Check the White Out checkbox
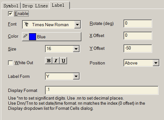Screen dimensions: 164x120 pyautogui.click(x=11, y=63)
